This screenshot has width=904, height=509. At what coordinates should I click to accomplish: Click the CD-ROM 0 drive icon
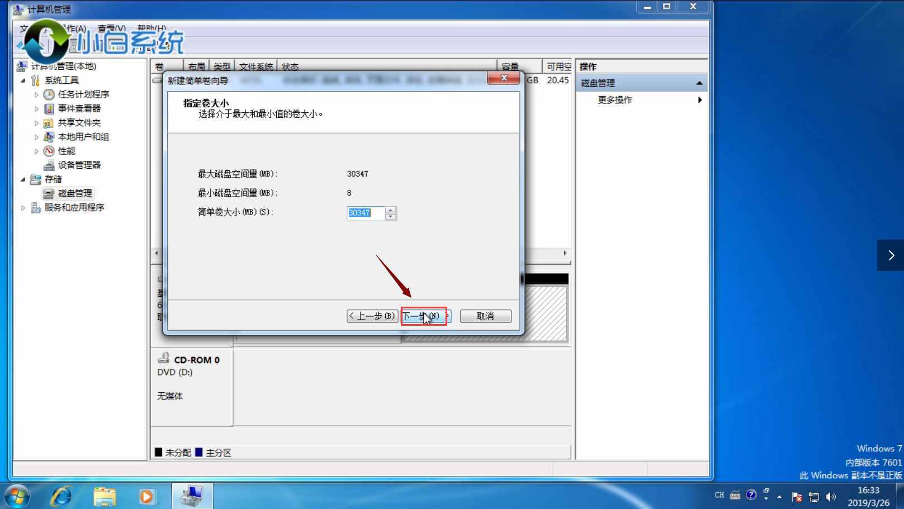[164, 358]
